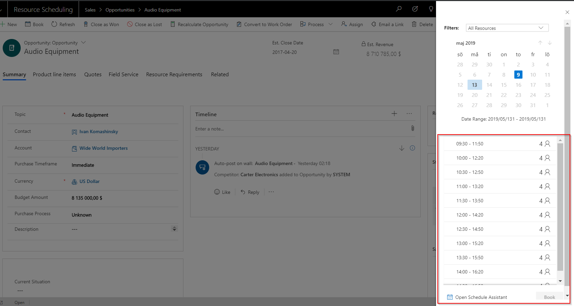
Task: Expand the All Resources filter dropdown
Action: coord(507,28)
